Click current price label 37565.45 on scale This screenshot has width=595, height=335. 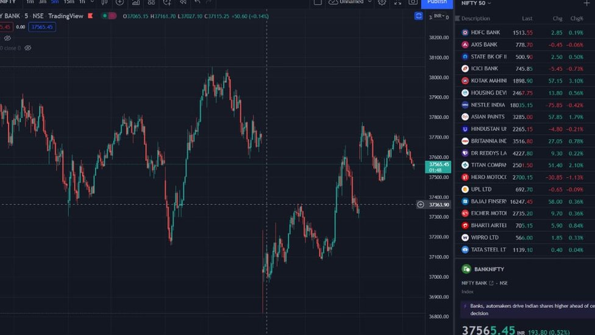pos(438,167)
